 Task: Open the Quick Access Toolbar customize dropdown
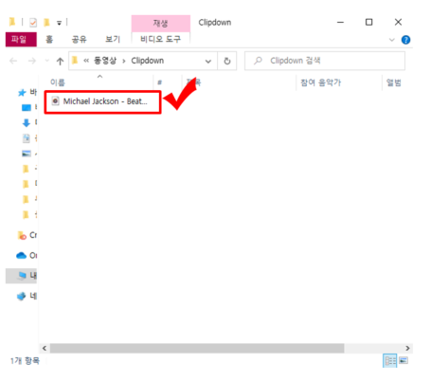tap(59, 23)
